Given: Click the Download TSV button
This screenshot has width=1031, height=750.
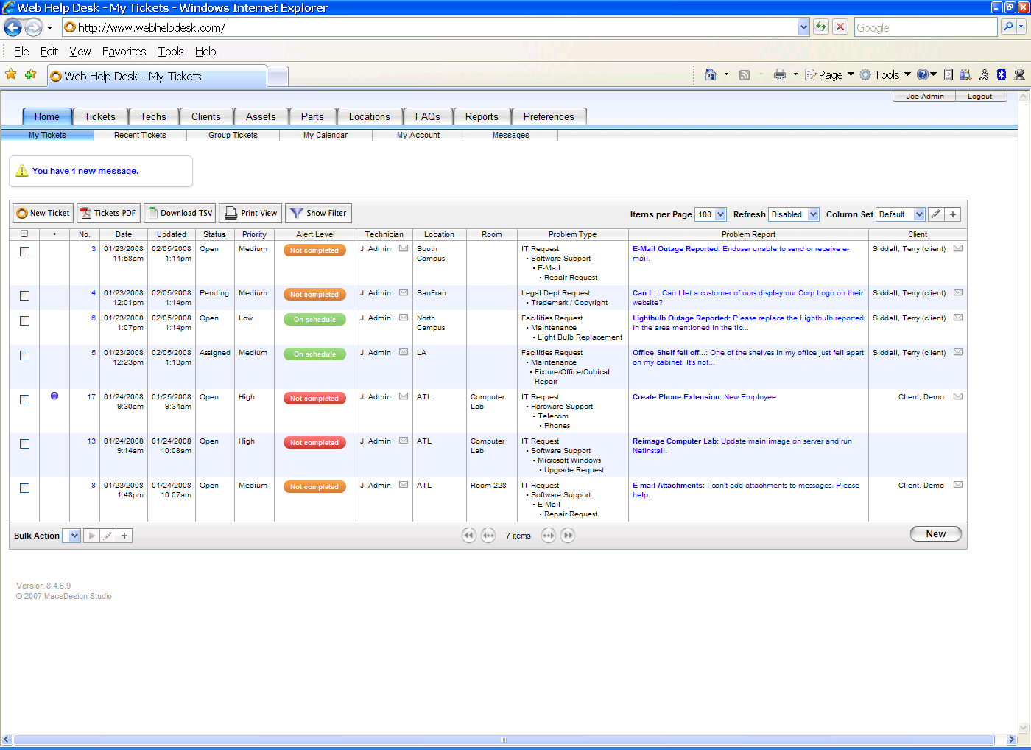Looking at the screenshot, I should click(x=180, y=213).
